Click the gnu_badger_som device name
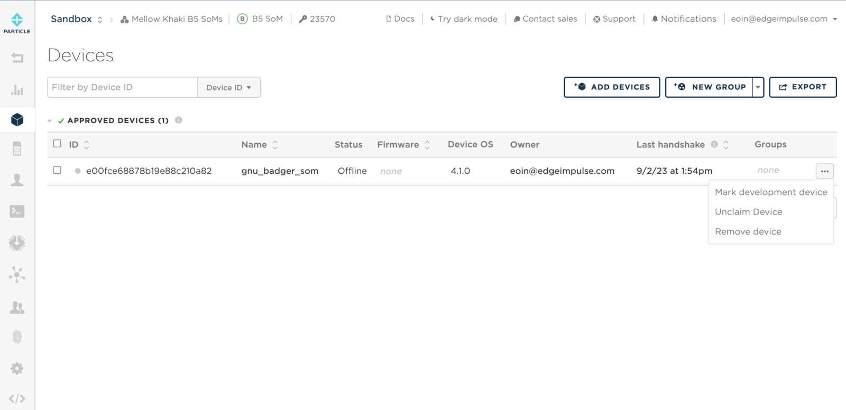Screen dimensions: 846x410 pyautogui.click(x=280, y=171)
